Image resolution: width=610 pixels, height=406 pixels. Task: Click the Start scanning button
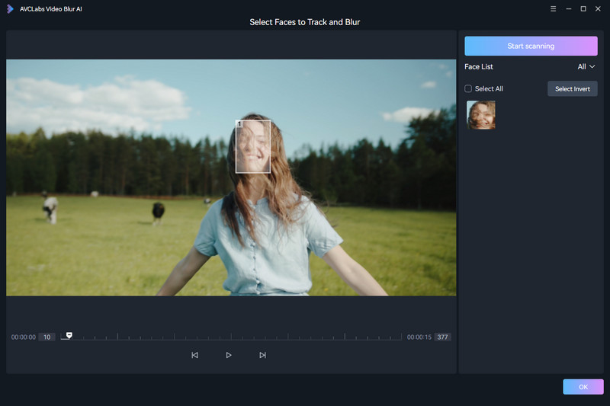531,46
